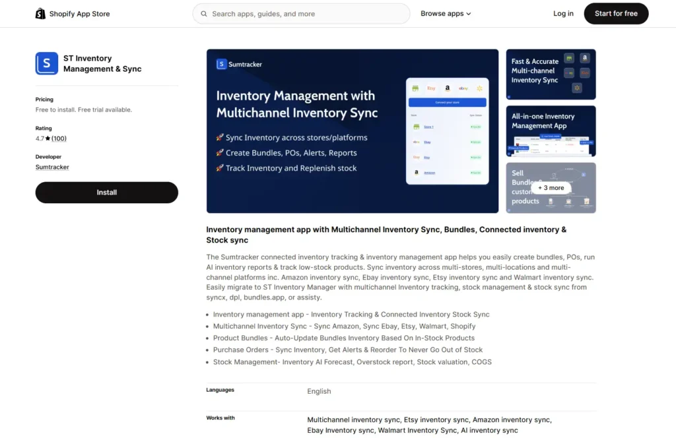Screen dimensions: 676x438
Task: Click the Start for free button
Action: pos(615,13)
